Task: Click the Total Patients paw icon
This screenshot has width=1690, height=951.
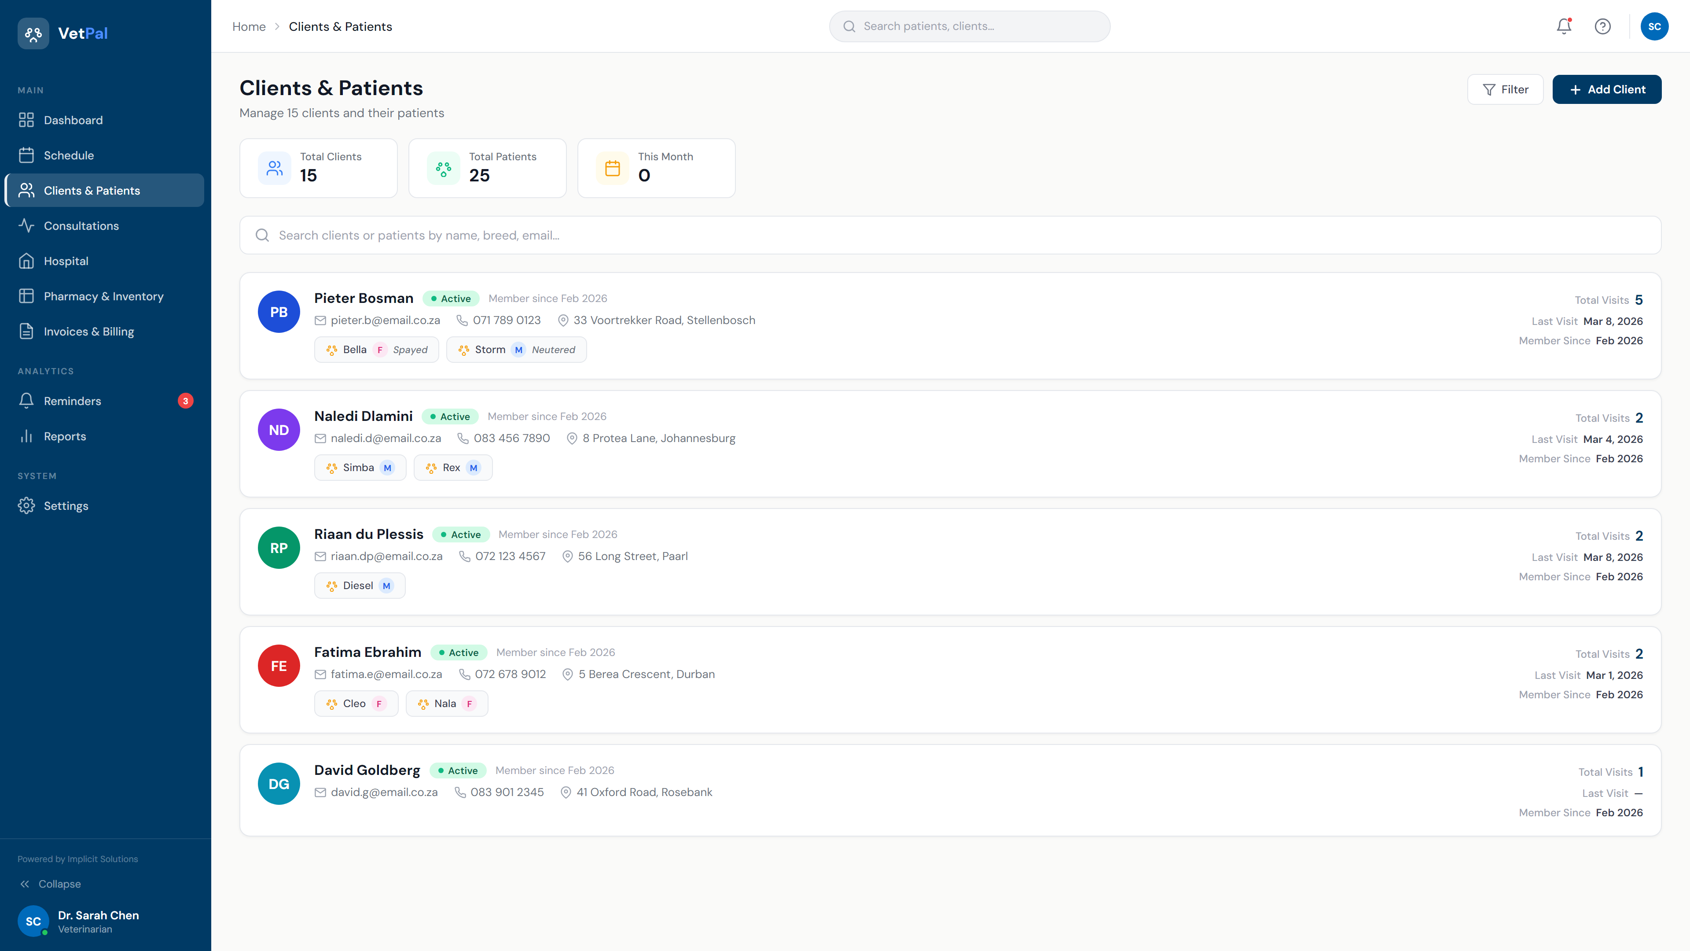Action: (444, 168)
